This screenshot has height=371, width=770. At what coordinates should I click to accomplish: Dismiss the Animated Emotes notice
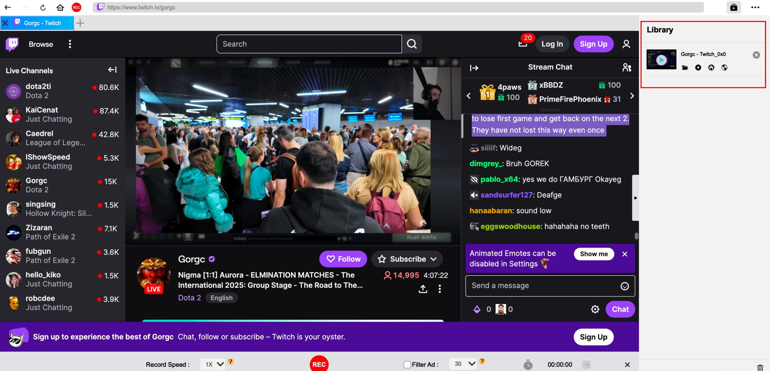pyautogui.click(x=625, y=254)
